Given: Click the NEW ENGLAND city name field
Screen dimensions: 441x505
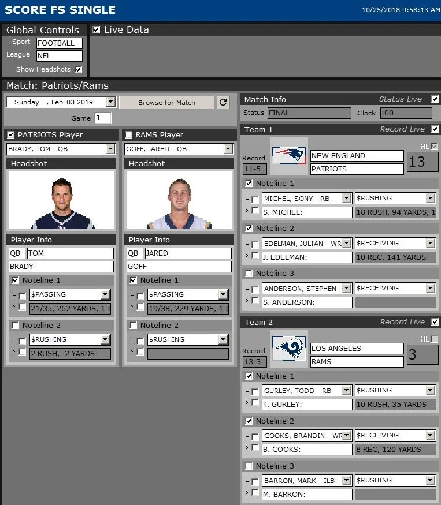Looking at the screenshot, I should coord(357,156).
